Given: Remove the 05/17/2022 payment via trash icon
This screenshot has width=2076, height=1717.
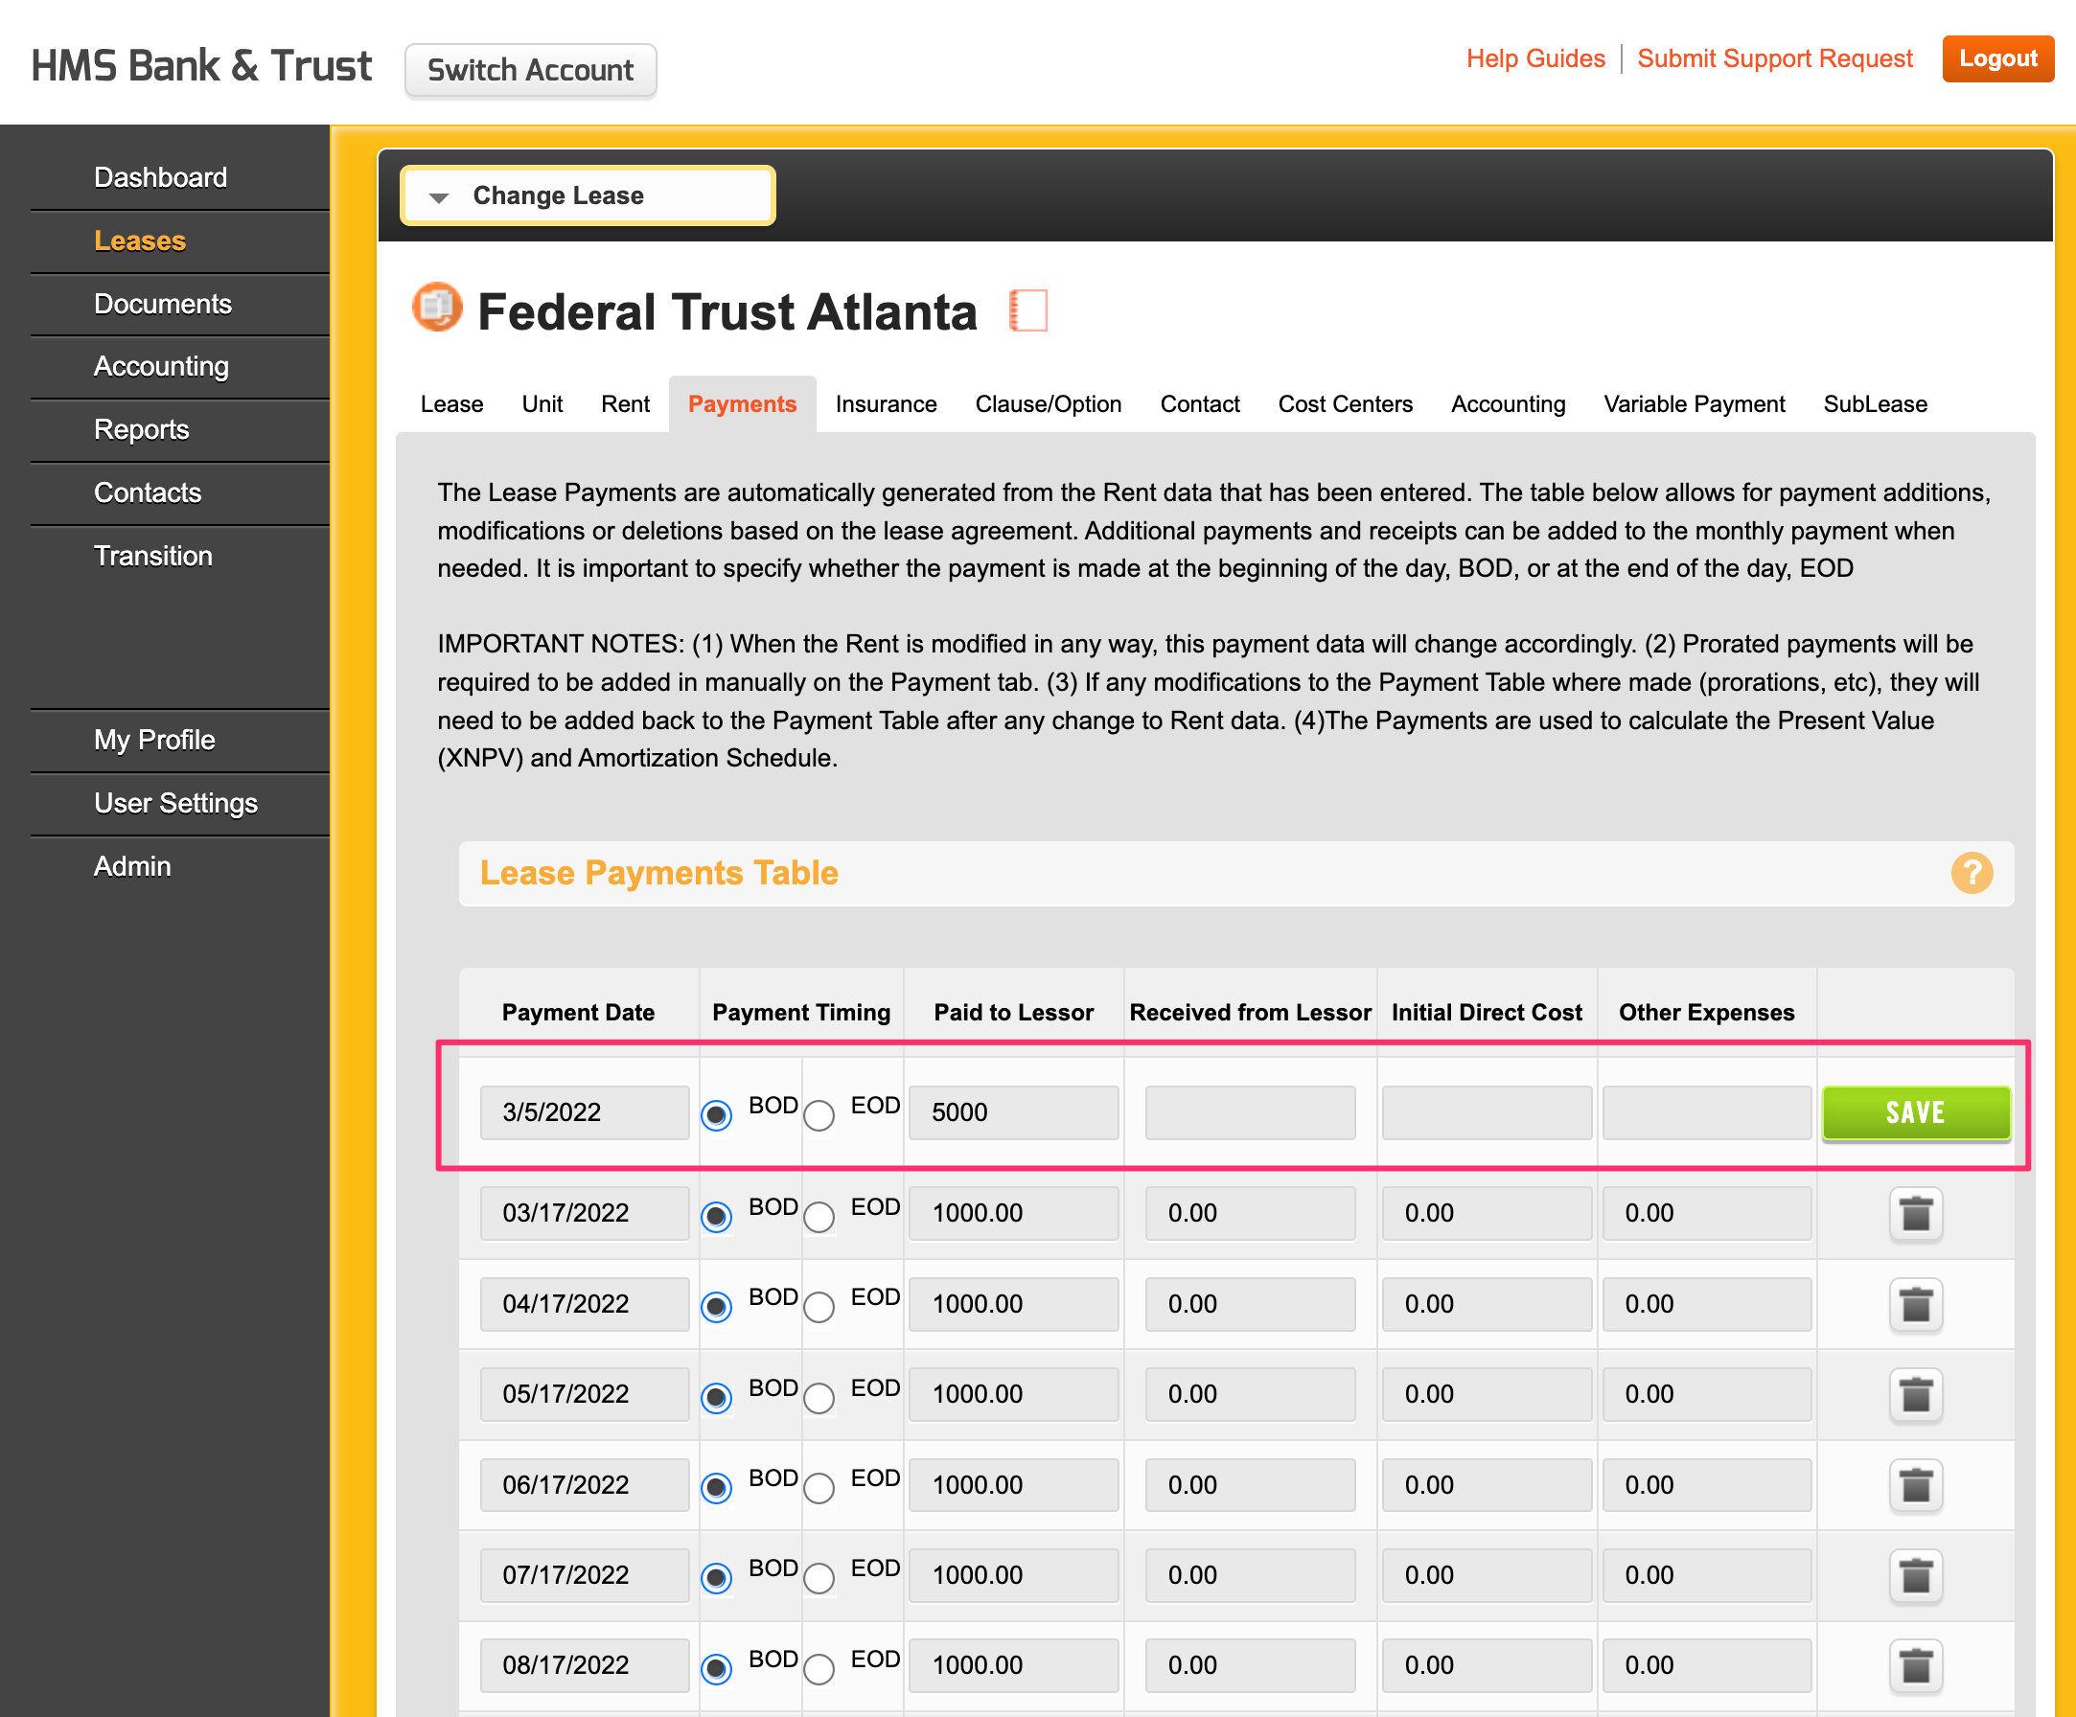Looking at the screenshot, I should coord(1915,1394).
